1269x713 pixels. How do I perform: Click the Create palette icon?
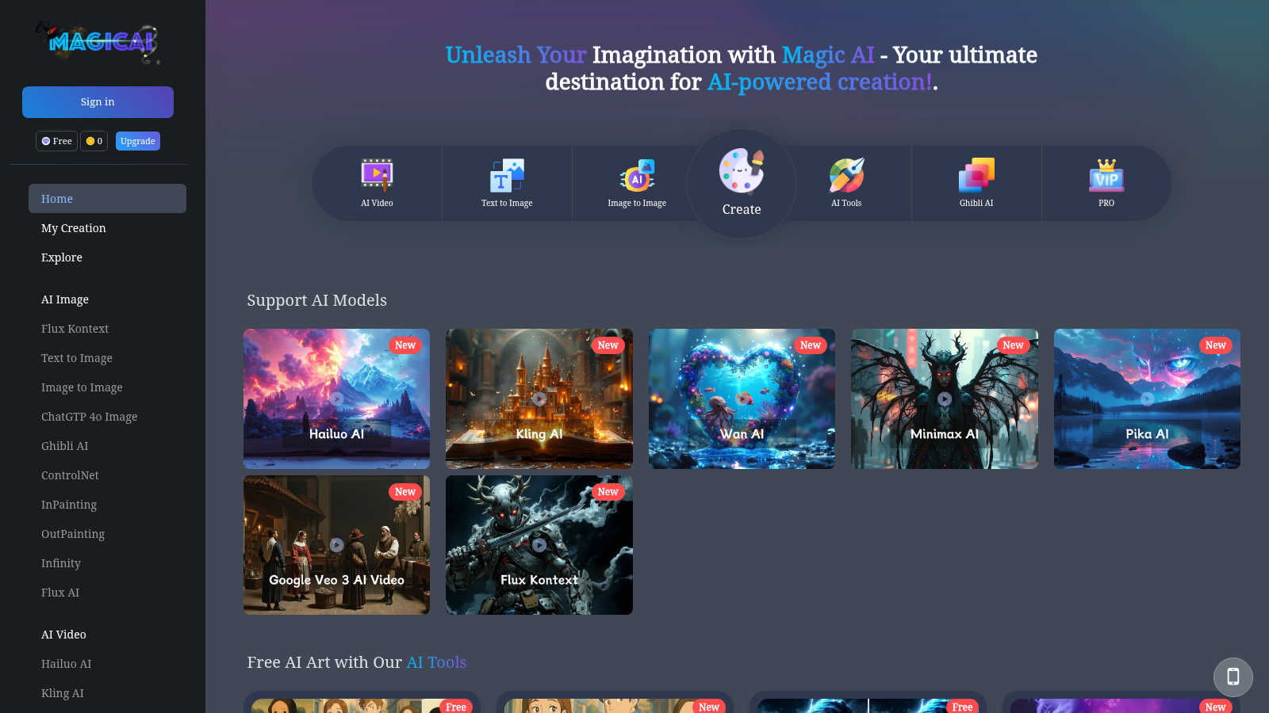(742, 171)
